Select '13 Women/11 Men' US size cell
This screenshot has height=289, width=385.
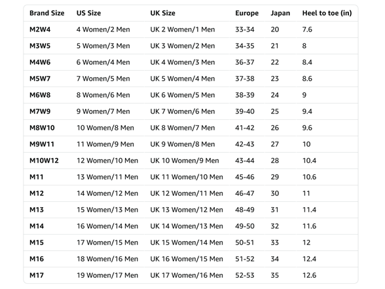(107, 177)
